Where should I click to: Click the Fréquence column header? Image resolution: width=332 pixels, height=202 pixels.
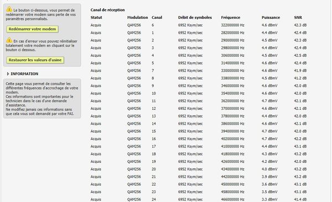[231, 18]
